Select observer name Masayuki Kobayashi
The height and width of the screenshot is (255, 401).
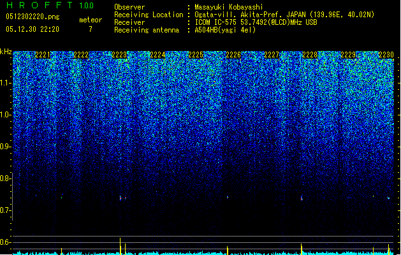[x=229, y=7]
